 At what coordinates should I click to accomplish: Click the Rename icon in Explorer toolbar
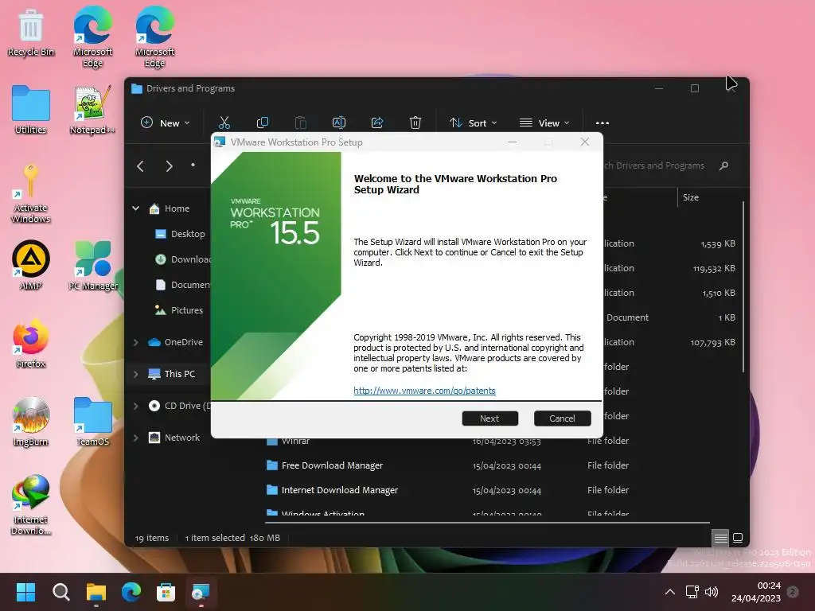(339, 123)
